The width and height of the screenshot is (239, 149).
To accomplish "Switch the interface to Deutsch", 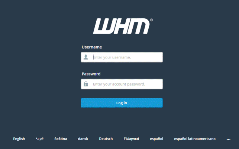I will pos(106,139).
